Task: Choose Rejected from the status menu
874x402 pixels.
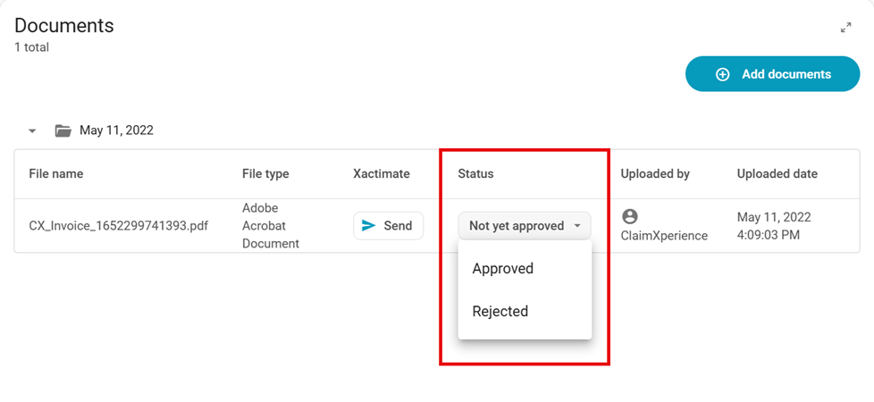Action: (x=500, y=312)
